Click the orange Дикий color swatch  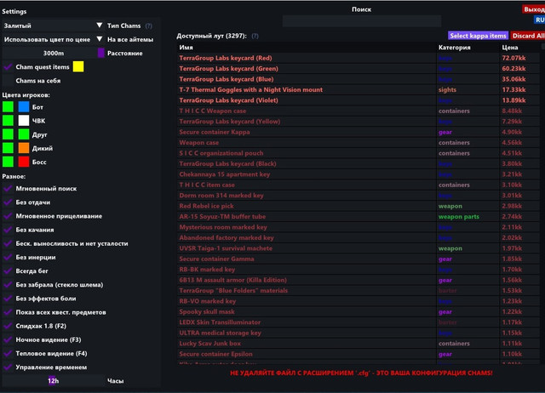(x=24, y=147)
